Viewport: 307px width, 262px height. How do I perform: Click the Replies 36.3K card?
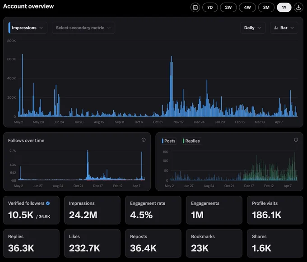click(x=31, y=243)
